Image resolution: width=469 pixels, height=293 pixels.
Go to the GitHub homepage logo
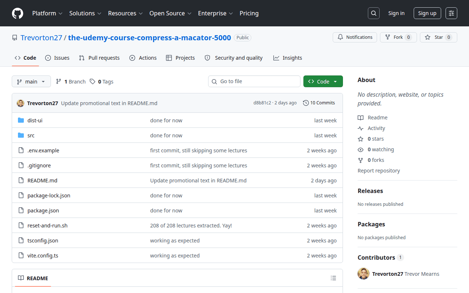click(x=18, y=13)
